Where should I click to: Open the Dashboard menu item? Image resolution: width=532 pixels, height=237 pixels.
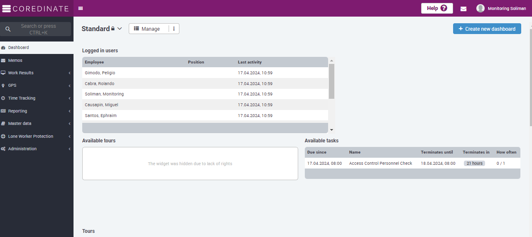37,48
